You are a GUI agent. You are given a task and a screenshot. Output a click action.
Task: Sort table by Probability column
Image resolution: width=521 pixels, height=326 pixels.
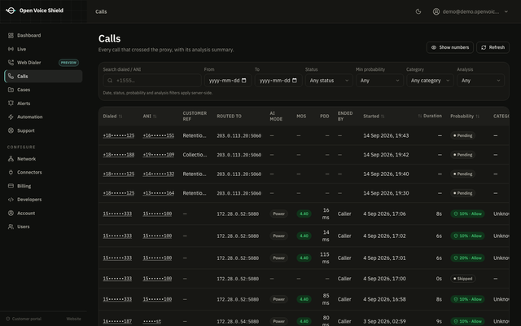pyautogui.click(x=465, y=116)
